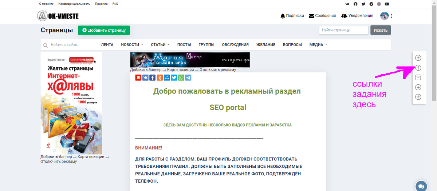Open Подписки in the header
437x191 pixels.
(292, 16)
